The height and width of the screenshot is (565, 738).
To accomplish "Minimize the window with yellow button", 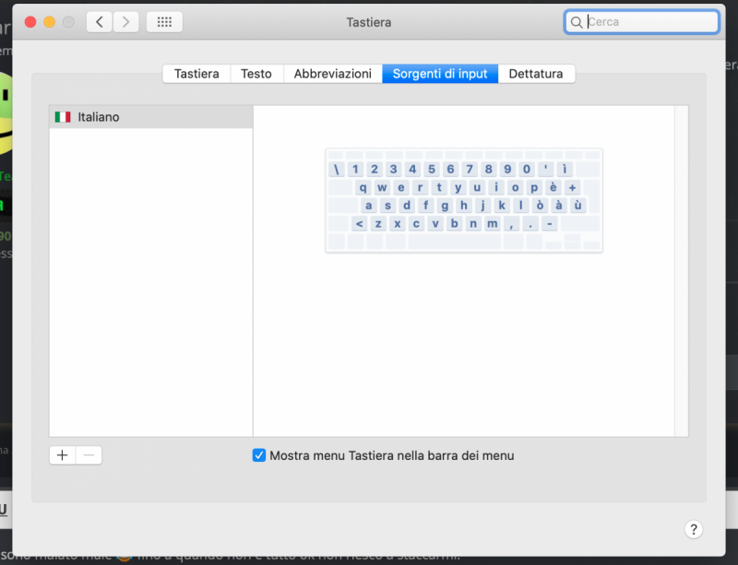I will [50, 22].
